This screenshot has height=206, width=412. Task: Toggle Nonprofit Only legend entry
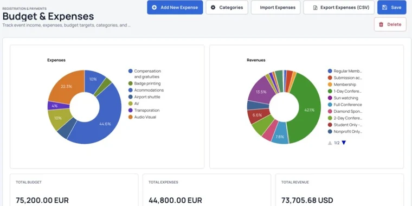[345, 132]
